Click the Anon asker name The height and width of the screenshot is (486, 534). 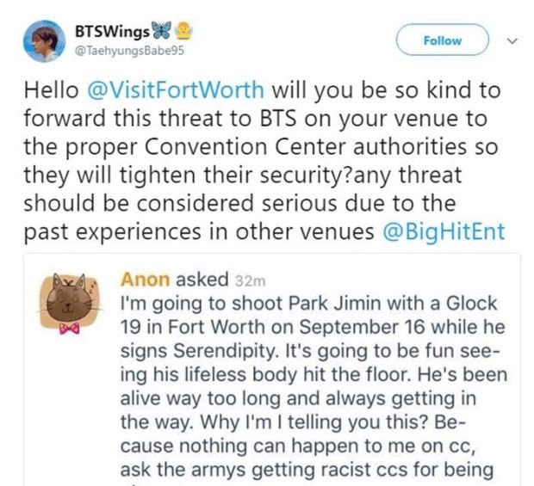click(145, 280)
